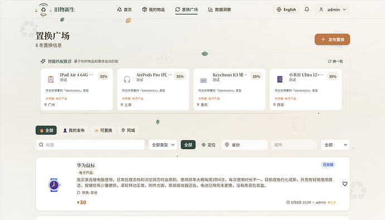Switch to 同城 tab
Screen dimensions: 385x220
128,130
